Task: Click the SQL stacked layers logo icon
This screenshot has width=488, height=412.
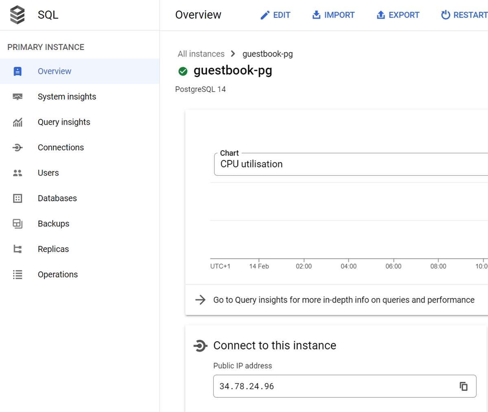Action: coord(18,15)
